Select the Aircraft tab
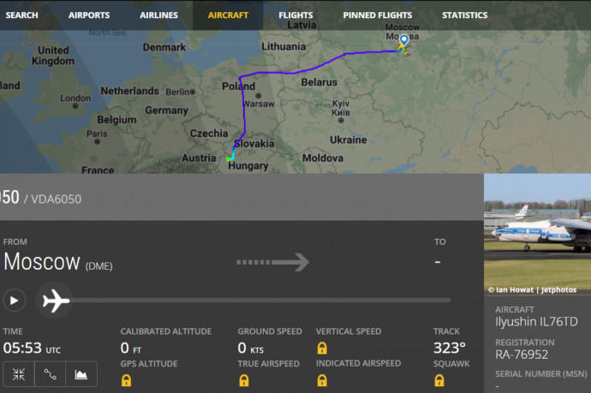This screenshot has height=393, width=591. pos(228,15)
